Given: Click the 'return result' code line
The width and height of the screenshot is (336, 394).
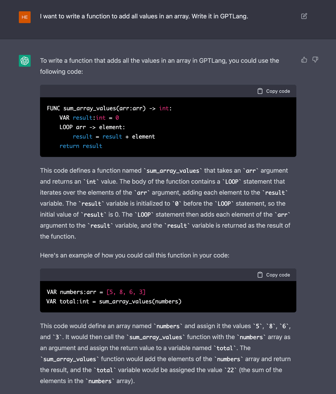Looking at the screenshot, I should click(81, 146).
